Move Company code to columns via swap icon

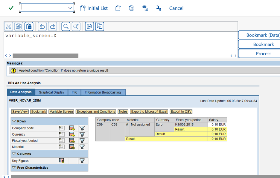[x=72, y=128]
